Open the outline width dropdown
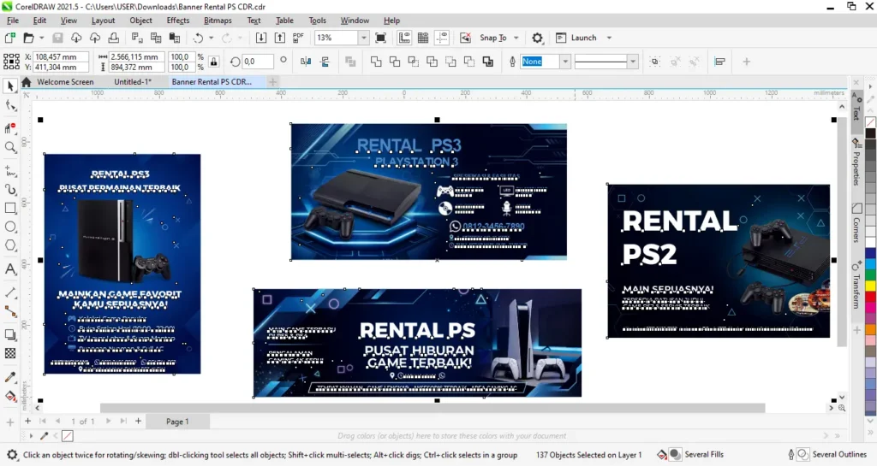This screenshot has width=877, height=466. click(565, 62)
